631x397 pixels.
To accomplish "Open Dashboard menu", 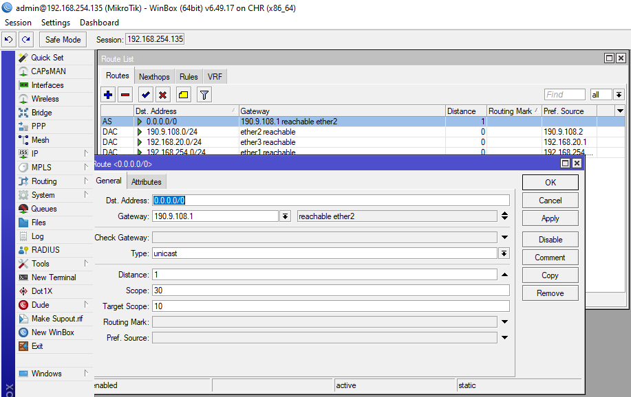I will pyautogui.click(x=99, y=23).
